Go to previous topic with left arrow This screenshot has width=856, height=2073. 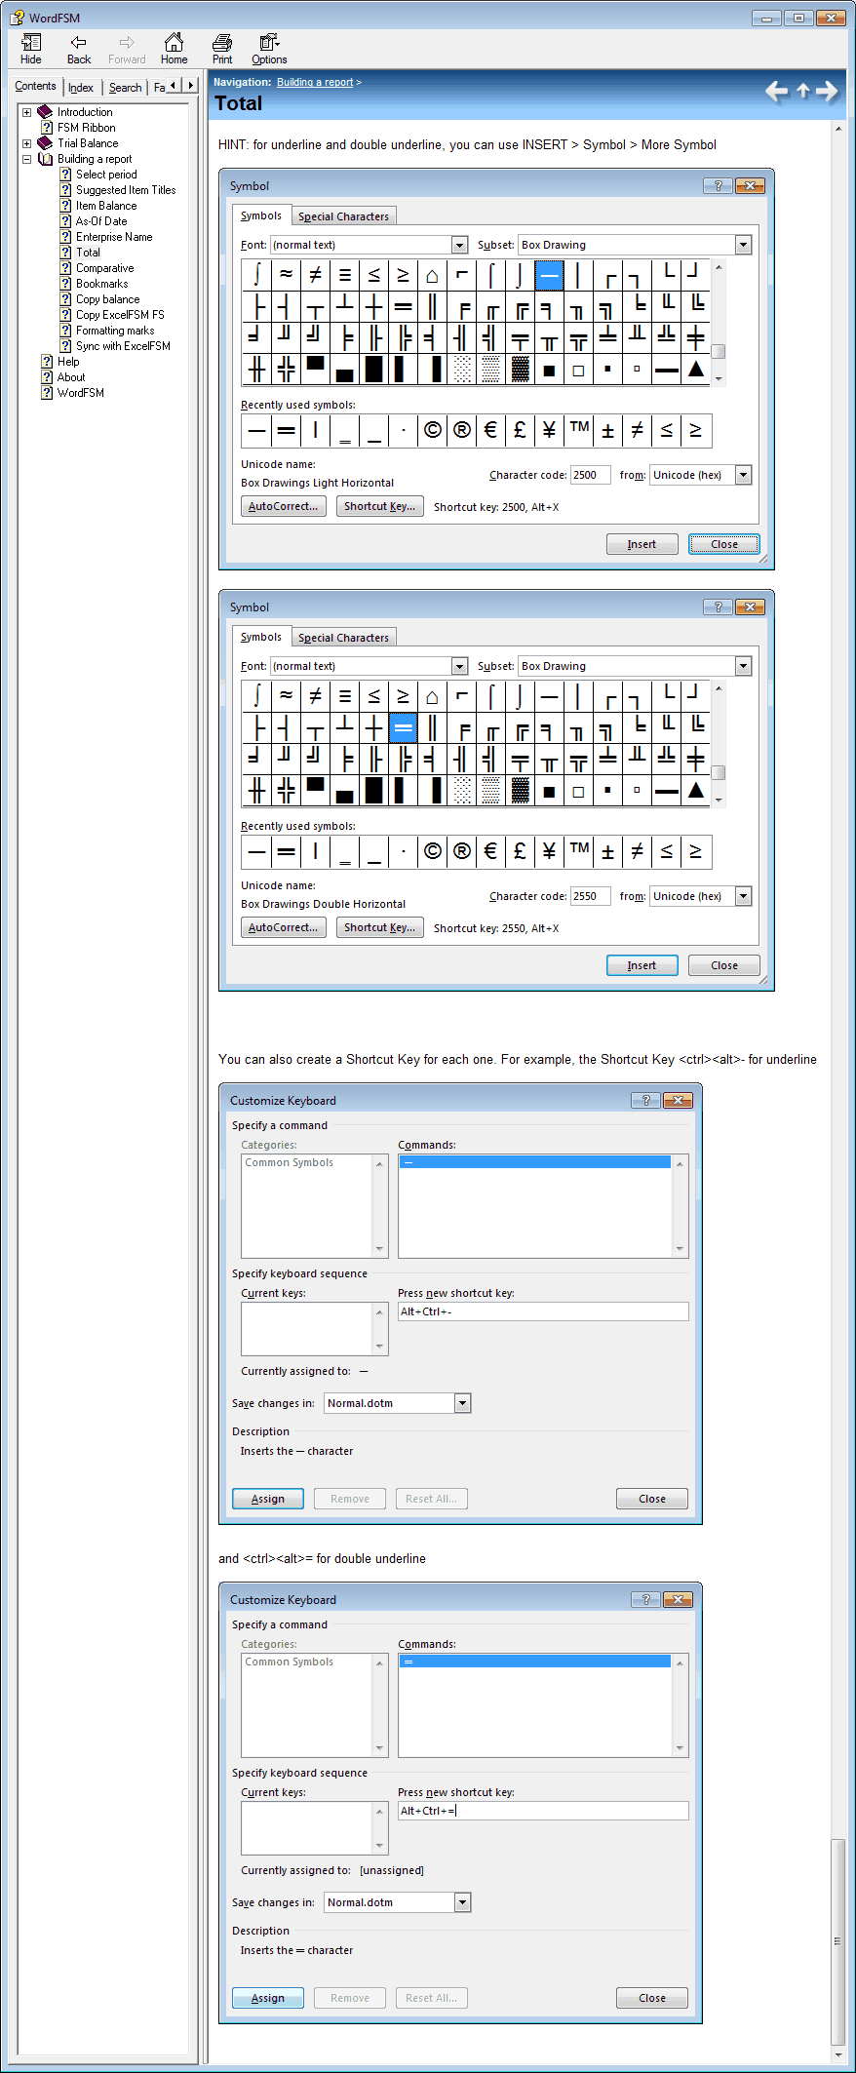[x=776, y=92]
